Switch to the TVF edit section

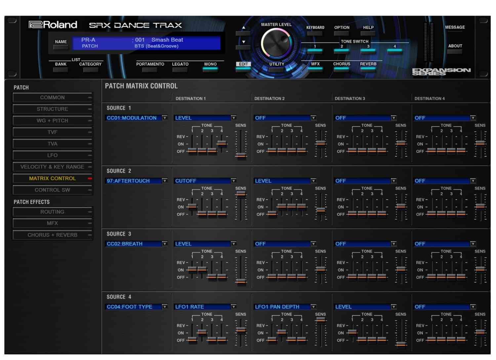click(52, 132)
